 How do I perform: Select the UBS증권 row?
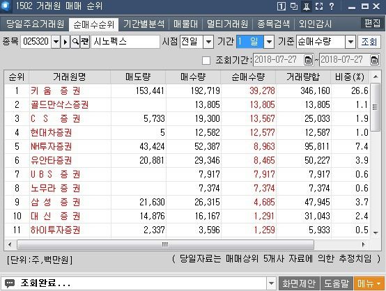coord(187,174)
